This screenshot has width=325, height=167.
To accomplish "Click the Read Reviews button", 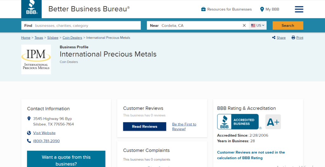I will (145, 127).
